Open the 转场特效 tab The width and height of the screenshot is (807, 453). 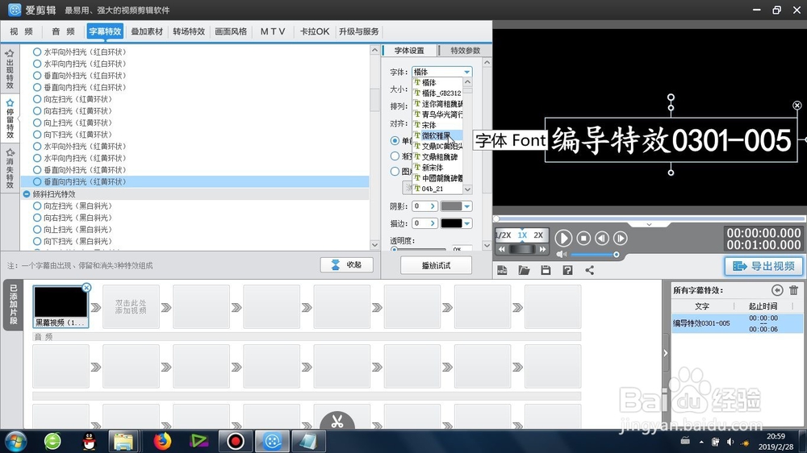tap(188, 31)
